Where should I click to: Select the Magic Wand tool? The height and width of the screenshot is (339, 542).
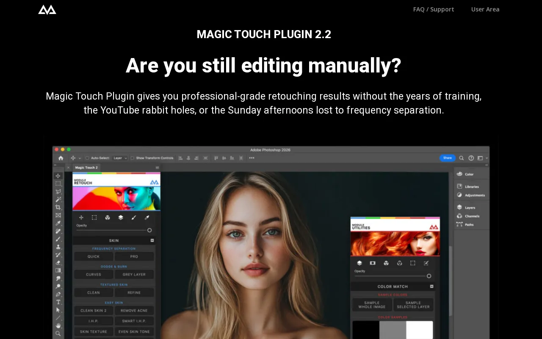click(58, 200)
